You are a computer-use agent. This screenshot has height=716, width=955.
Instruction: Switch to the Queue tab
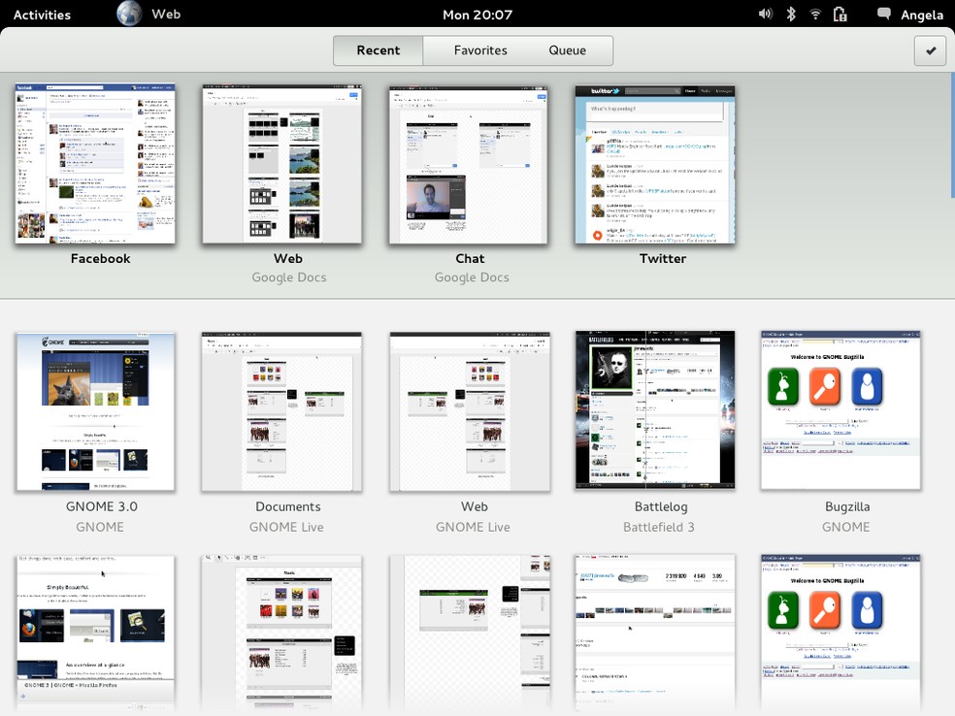pyautogui.click(x=568, y=50)
